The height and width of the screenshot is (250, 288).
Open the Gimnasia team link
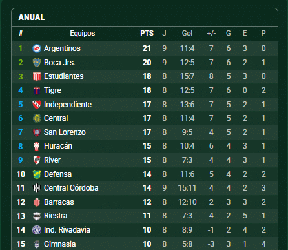point(59,244)
